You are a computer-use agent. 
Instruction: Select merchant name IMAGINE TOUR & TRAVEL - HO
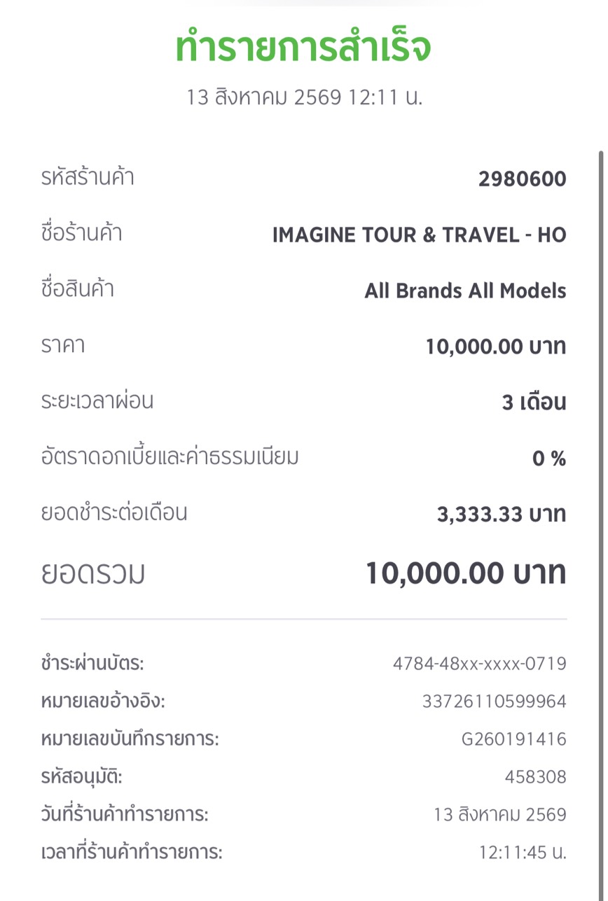coord(419,235)
